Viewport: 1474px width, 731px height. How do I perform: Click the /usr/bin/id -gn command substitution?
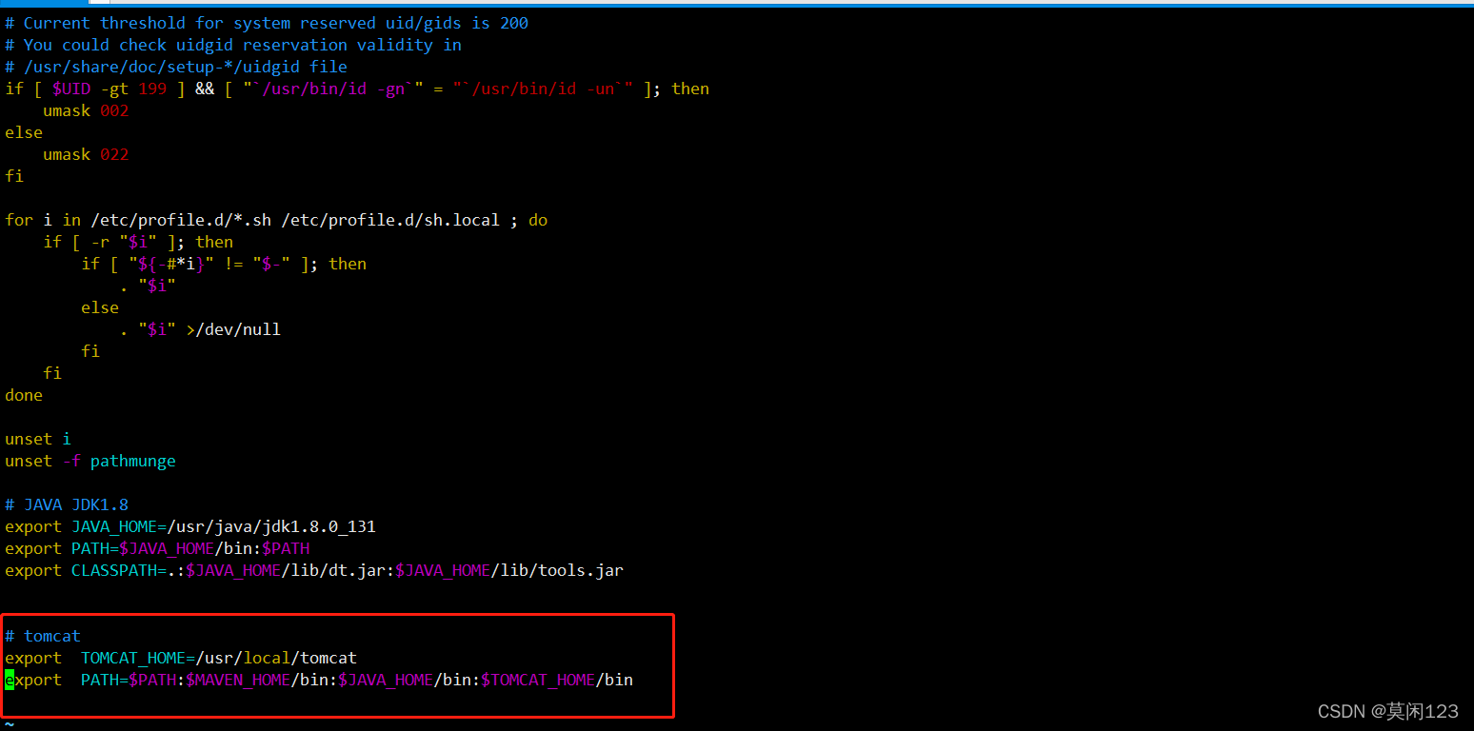[333, 89]
